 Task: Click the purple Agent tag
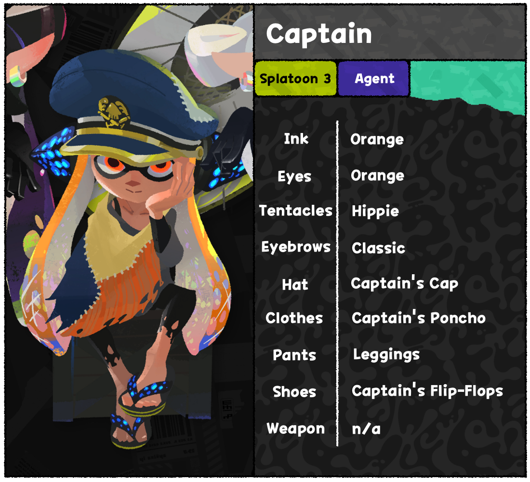[x=374, y=79]
